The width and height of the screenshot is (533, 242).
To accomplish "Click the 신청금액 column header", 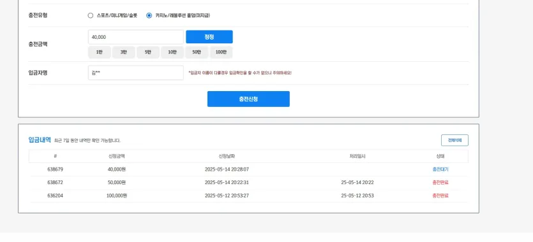I will [117, 156].
